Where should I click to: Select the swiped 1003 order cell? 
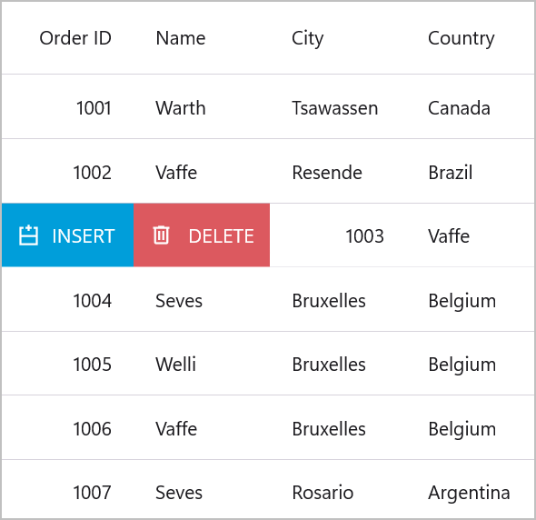pos(364,236)
